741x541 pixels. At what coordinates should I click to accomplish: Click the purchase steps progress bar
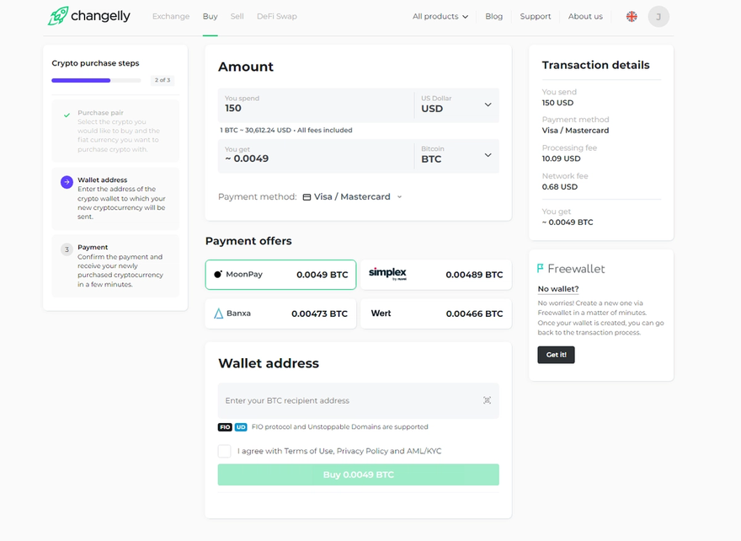(96, 80)
